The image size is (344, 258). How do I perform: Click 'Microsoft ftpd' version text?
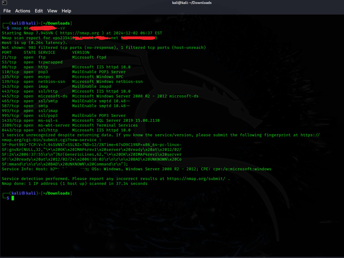coord(89,57)
